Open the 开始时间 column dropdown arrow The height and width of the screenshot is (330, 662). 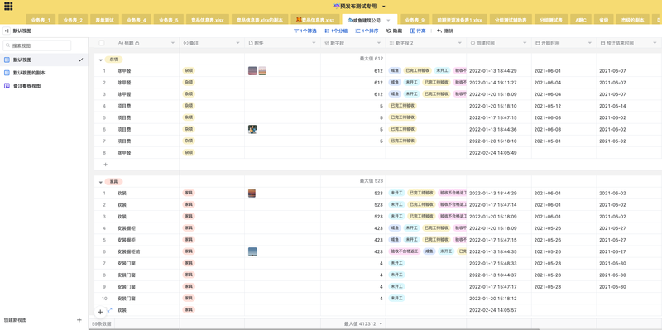pyautogui.click(x=589, y=43)
